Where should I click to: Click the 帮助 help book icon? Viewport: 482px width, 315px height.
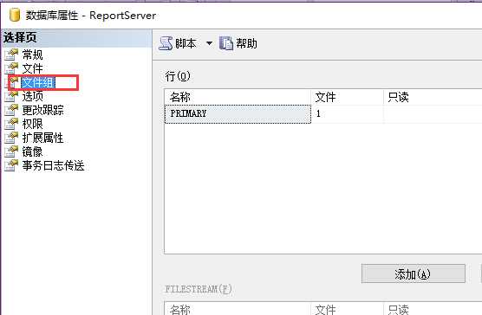(x=226, y=43)
